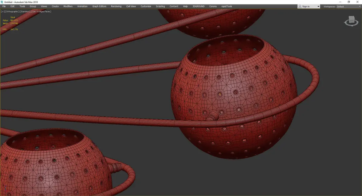Restore down the 3ds Max window

point(349,2)
